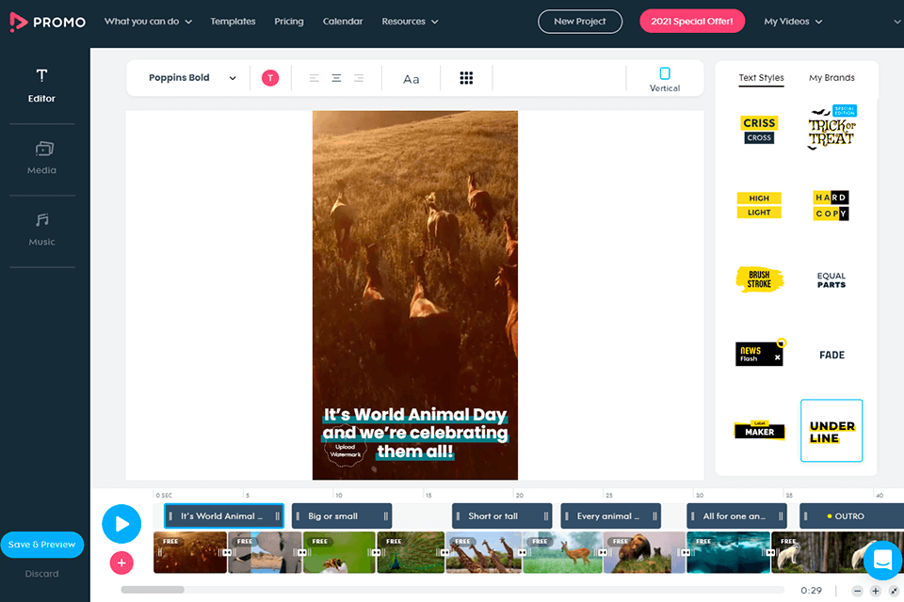The height and width of the screenshot is (602, 904).
Task: Center-align the text
Action: pos(336,78)
